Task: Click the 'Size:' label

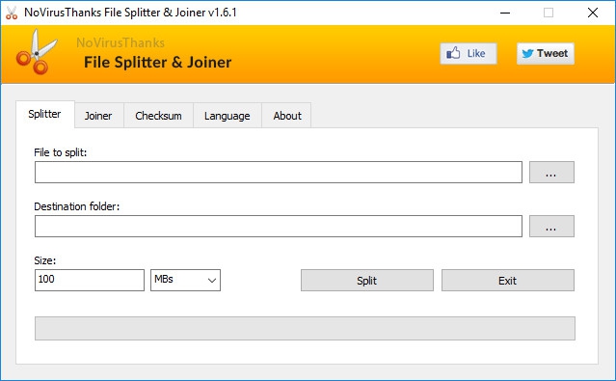Action: [44, 260]
